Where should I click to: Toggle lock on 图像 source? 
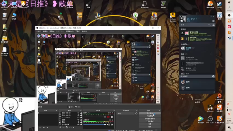(x=81, y=122)
